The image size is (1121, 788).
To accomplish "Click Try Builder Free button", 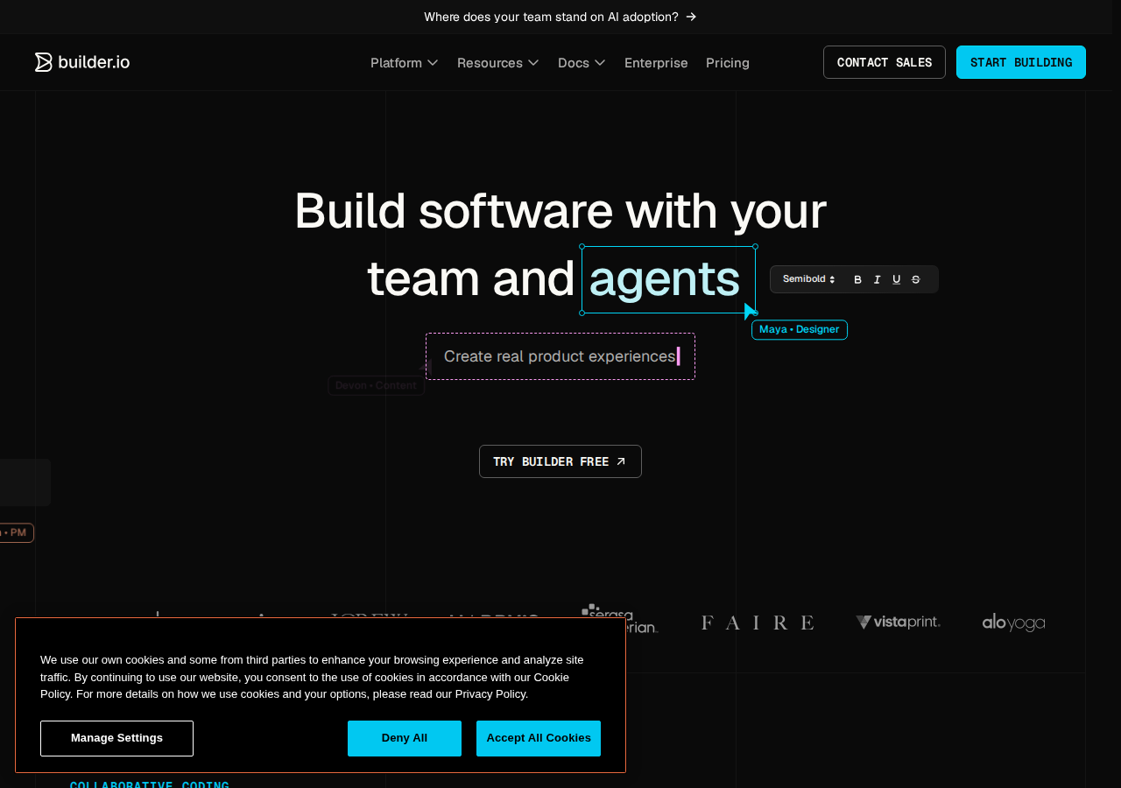I will click(560, 461).
